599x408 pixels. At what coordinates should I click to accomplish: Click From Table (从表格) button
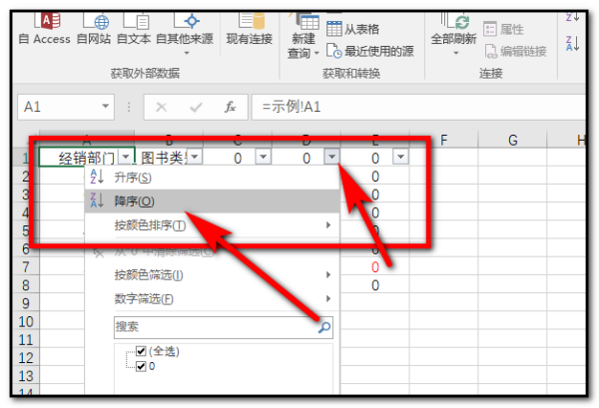(x=353, y=29)
